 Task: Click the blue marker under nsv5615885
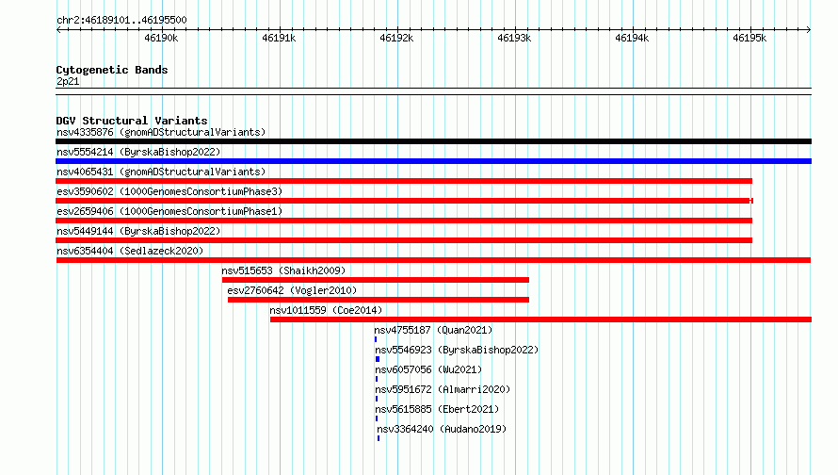click(377, 418)
